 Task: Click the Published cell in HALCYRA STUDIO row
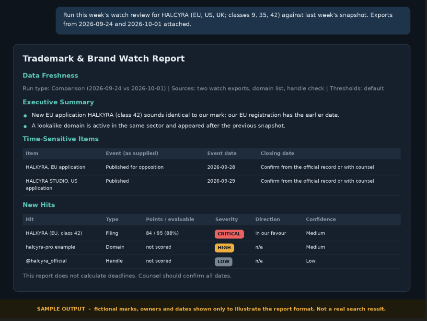[x=117, y=181]
